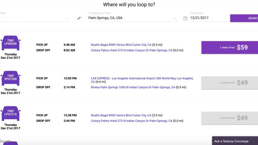Viewport: 258px width, 145px height.
Task: Open Colony Palms Hotel drop-off link at 2:44 PM
Action: click(x=131, y=121)
